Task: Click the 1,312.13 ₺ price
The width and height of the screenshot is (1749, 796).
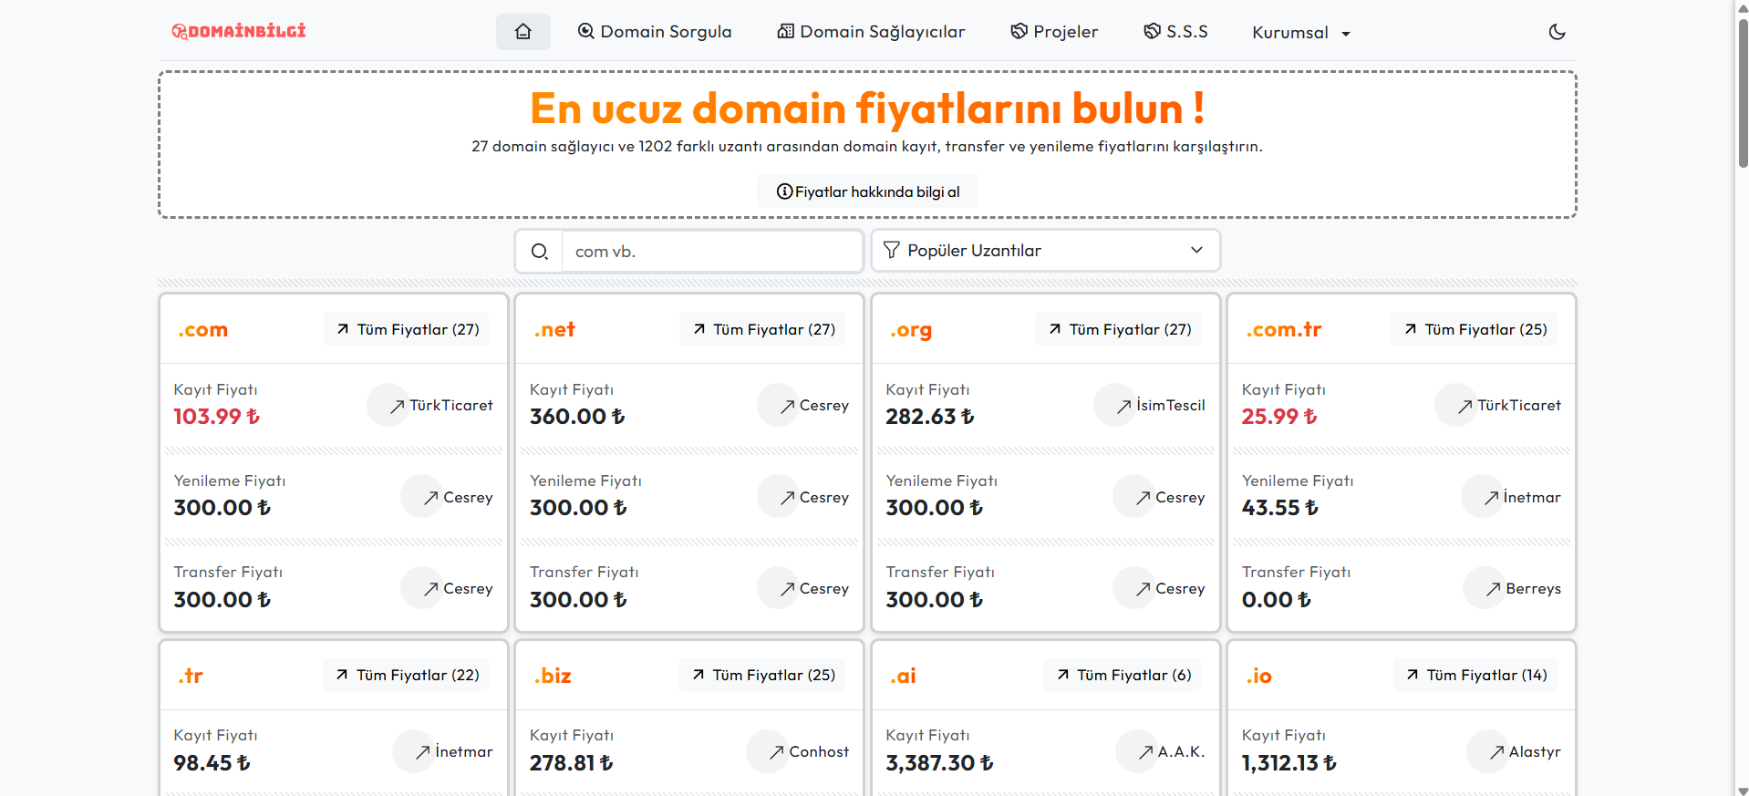Action: pos(1289,763)
